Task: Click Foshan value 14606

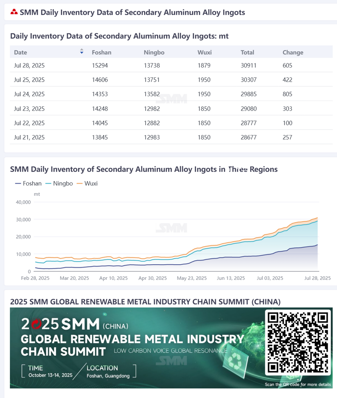Action: tap(100, 80)
